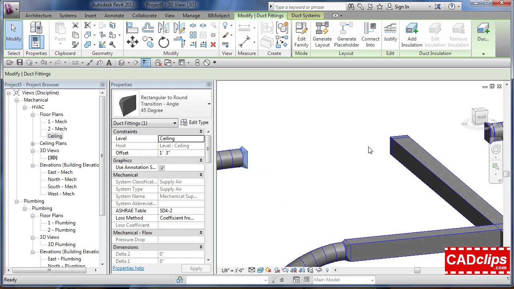Collapse the Graphics properties group
514x289 pixels.
(x=201, y=161)
